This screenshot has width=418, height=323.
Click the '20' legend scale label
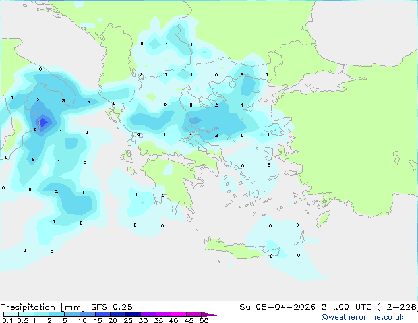pyautogui.click(x=113, y=320)
